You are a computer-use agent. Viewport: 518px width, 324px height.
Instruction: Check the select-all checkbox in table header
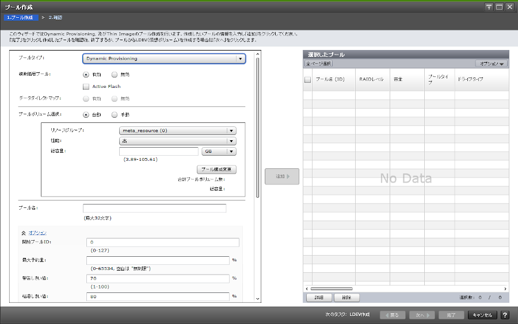pos(307,79)
